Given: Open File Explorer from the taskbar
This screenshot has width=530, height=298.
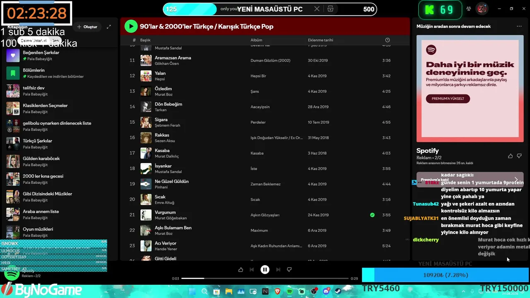Looking at the screenshot, I should pyautogui.click(x=229, y=291).
